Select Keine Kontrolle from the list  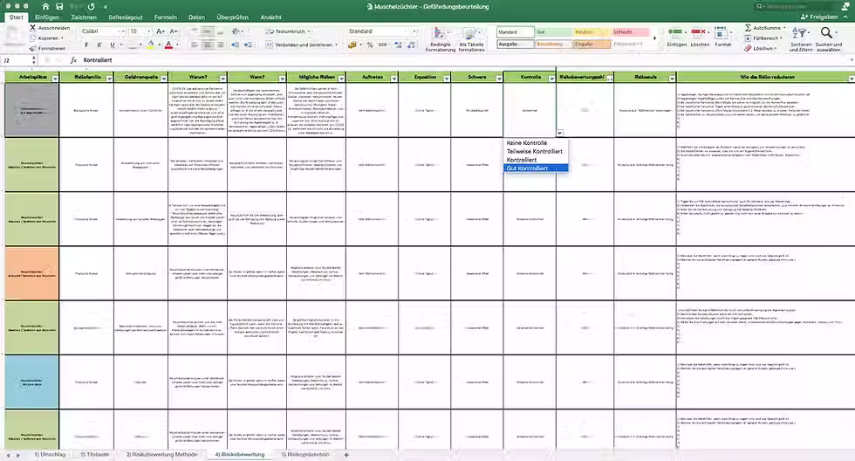(x=526, y=143)
